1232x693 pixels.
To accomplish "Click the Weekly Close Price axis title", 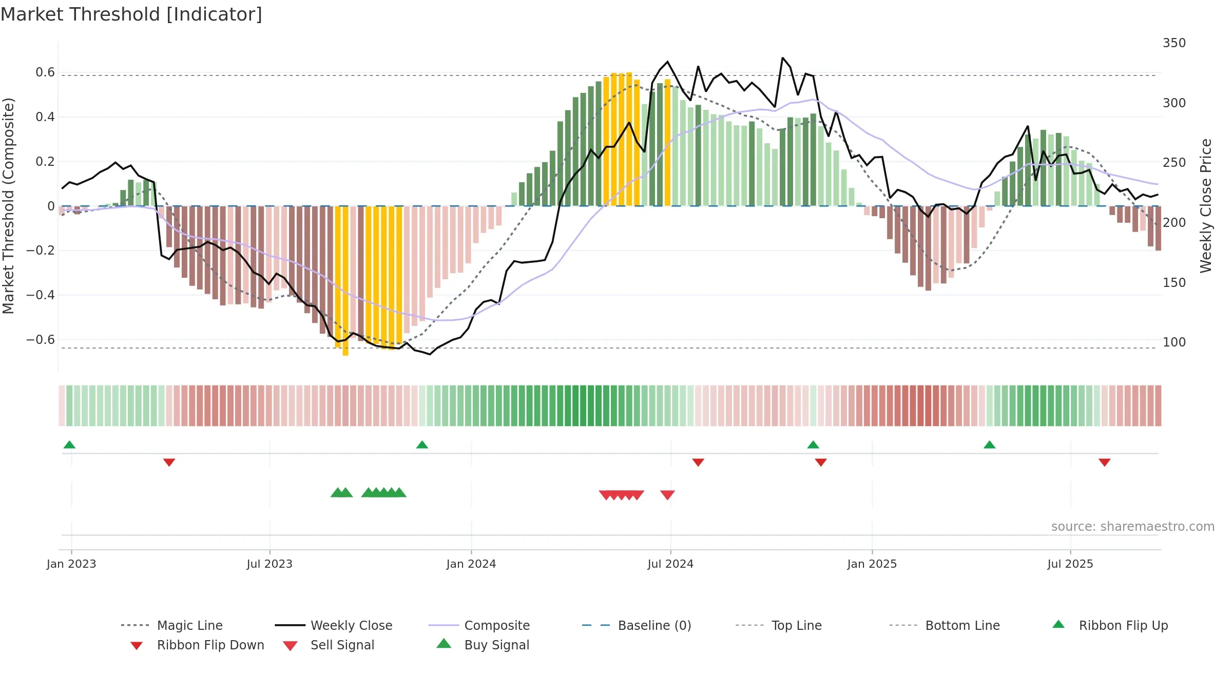I will click(1206, 206).
